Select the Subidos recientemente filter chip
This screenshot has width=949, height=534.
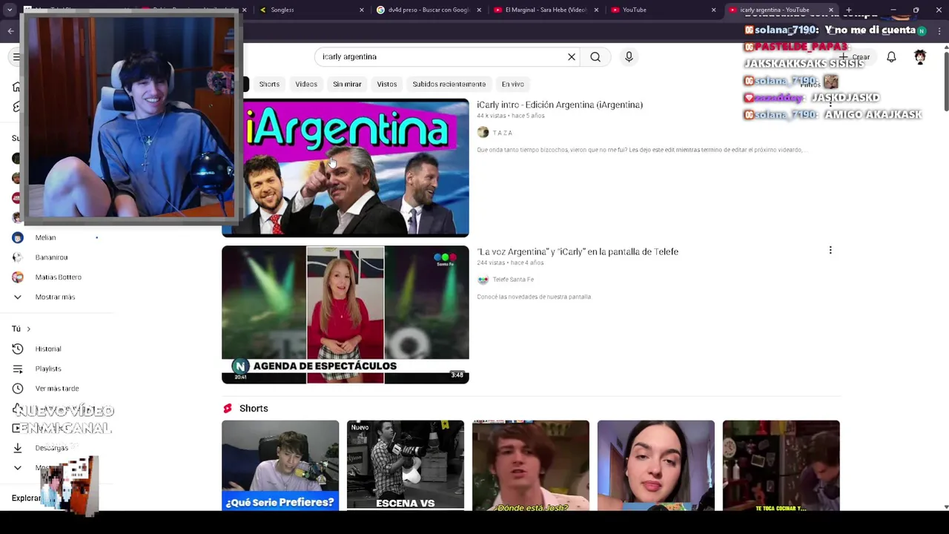(x=449, y=84)
